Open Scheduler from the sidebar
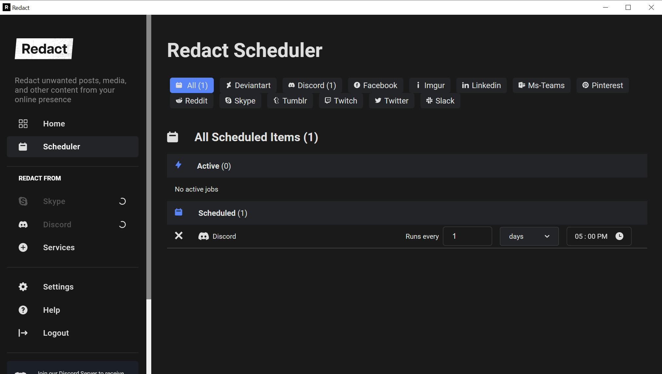The image size is (662, 374). click(x=73, y=147)
